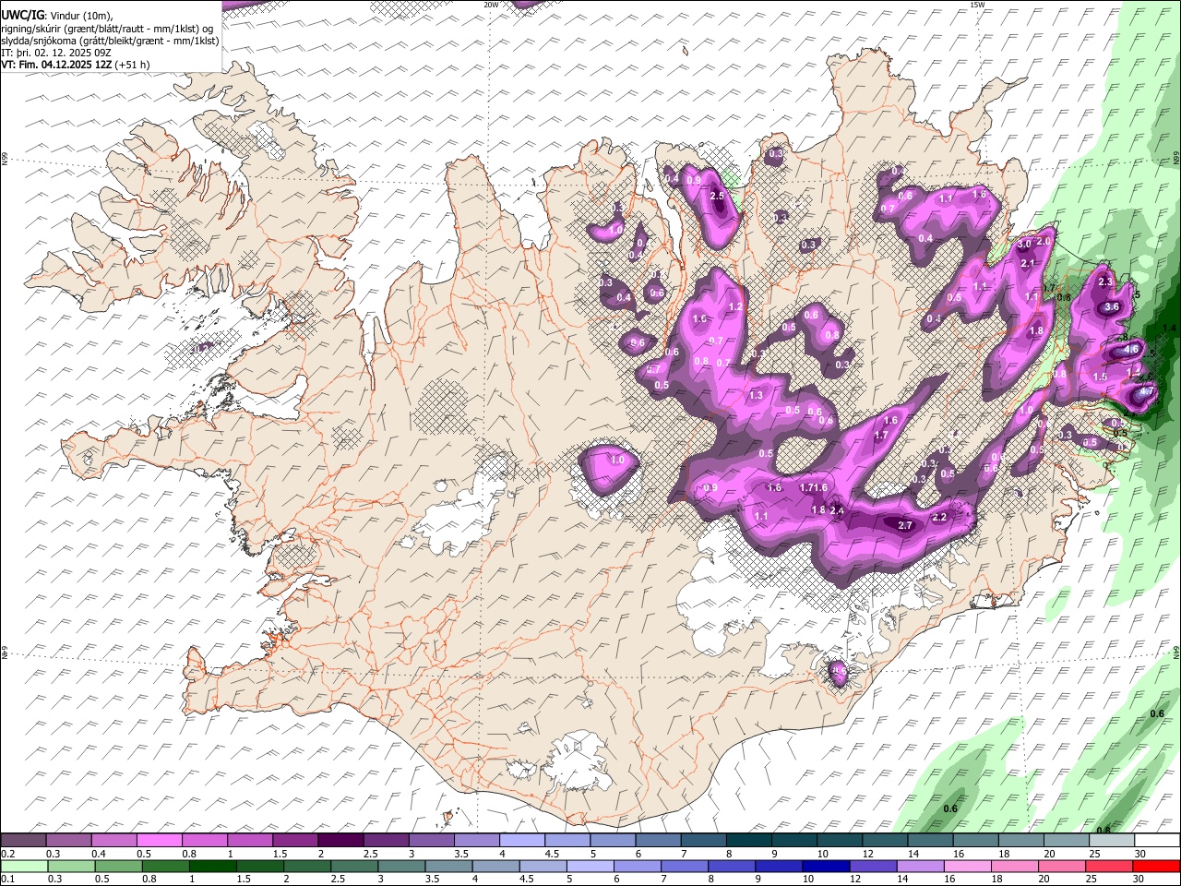
Task: Click the '1.4' value at the right map edge
Action: tap(1170, 329)
